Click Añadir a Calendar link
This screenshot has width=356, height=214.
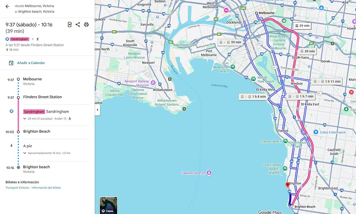click(31, 63)
